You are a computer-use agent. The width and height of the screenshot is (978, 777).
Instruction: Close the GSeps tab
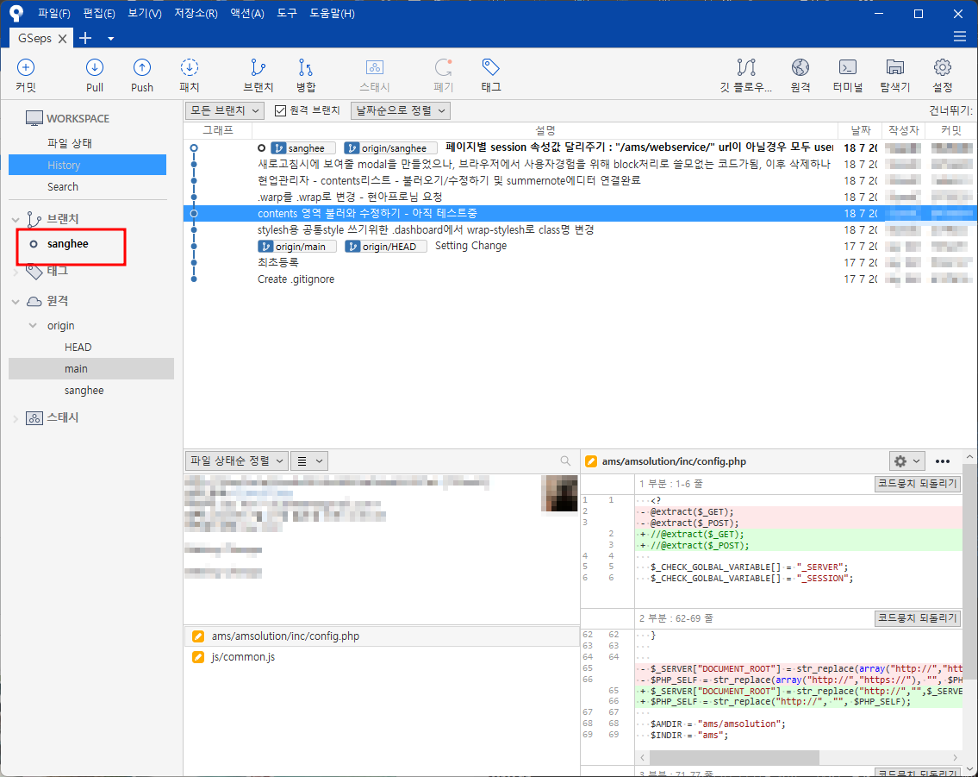point(62,39)
